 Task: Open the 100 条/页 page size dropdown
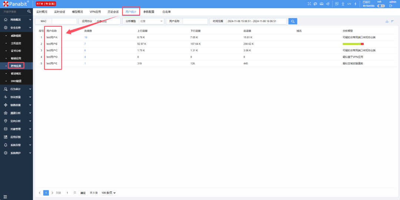tap(108, 193)
